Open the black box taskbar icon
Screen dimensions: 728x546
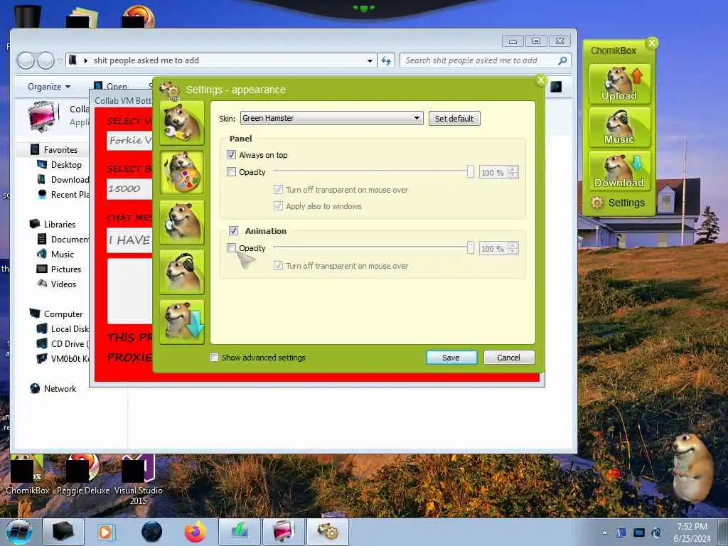coord(63,532)
